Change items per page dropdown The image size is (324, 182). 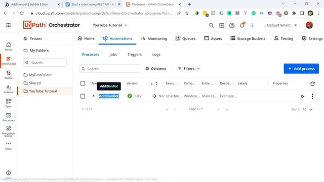[x=307, y=109]
